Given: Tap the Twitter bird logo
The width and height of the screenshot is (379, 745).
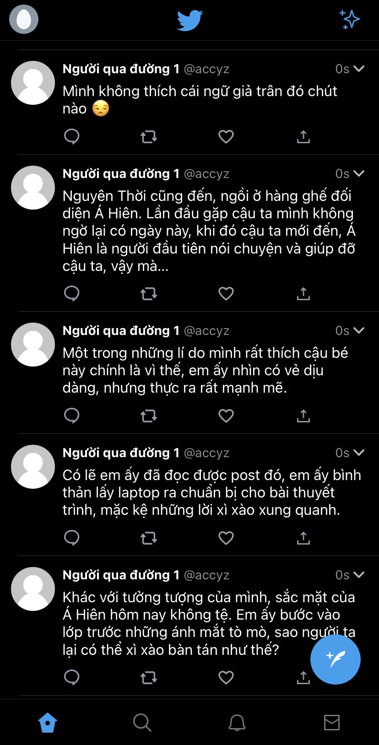Looking at the screenshot, I should (189, 21).
